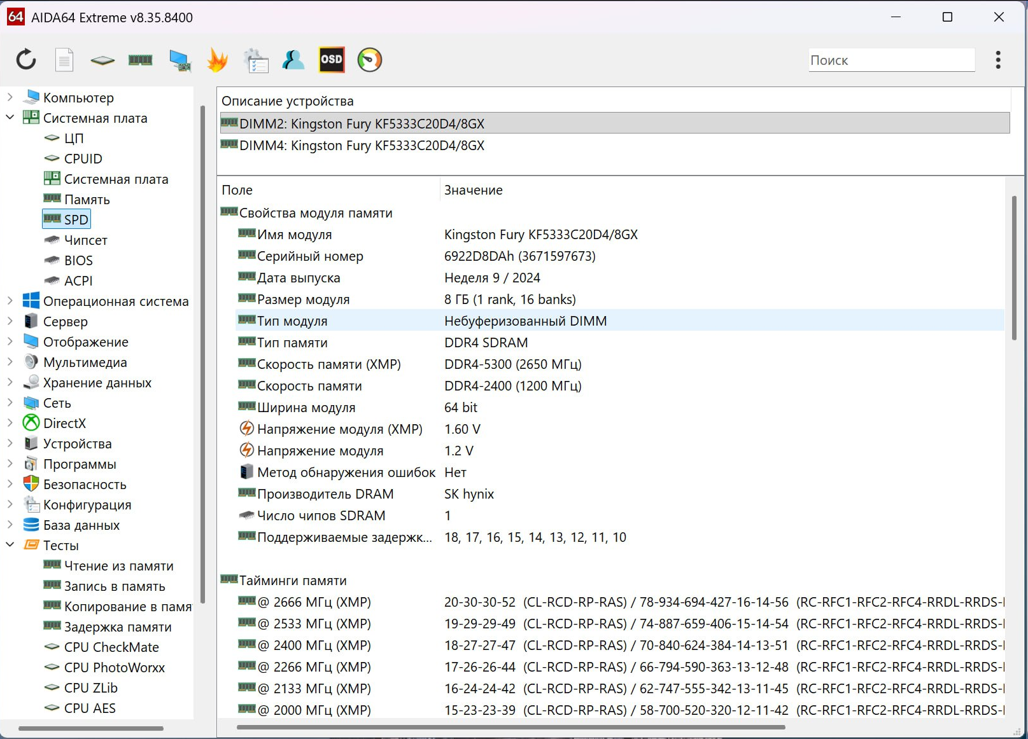Expand the Отображение tree node
1028x739 pixels.
[10, 342]
